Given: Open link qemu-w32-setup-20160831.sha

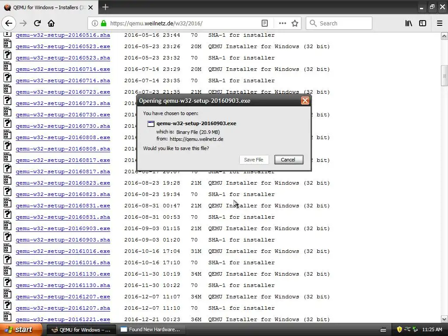Looking at the screenshot, I should click(x=63, y=217).
